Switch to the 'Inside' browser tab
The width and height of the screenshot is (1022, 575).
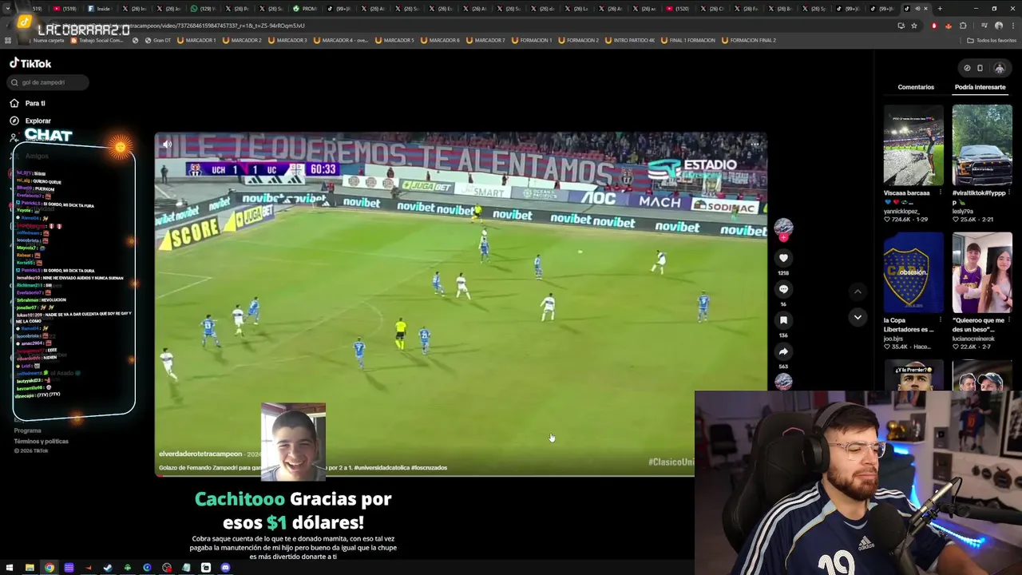101,9
